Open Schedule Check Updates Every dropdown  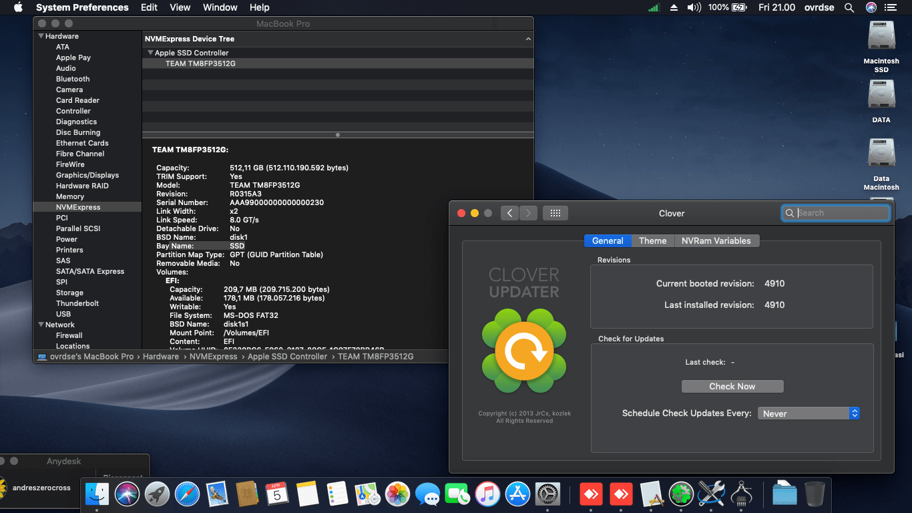[x=808, y=413]
